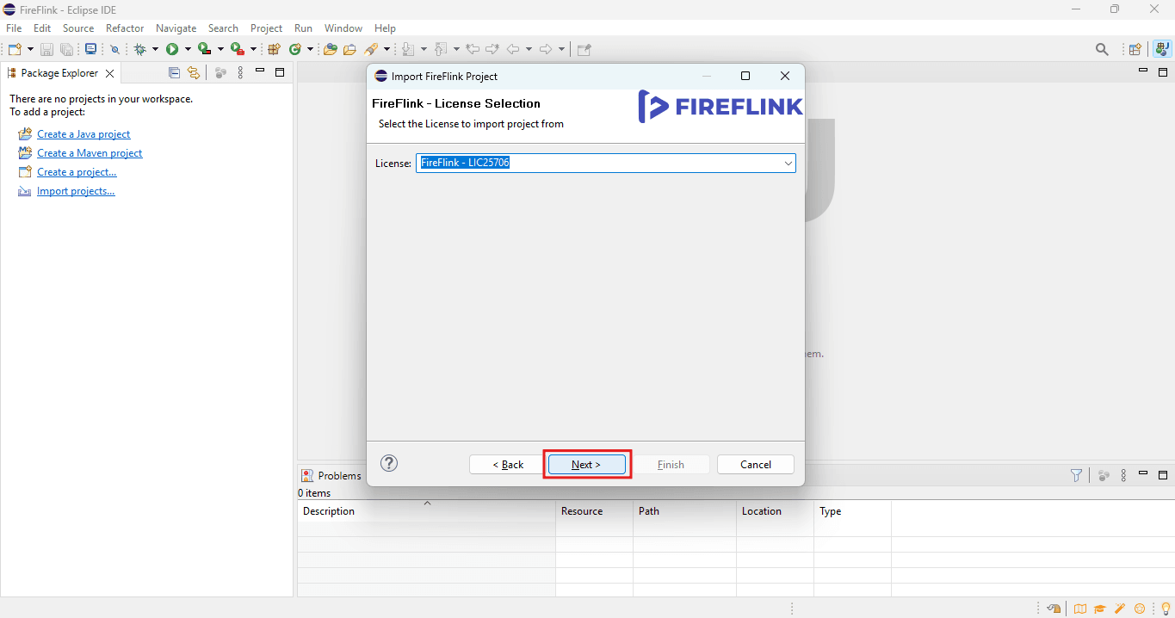Open the Navigate menu
Image resolution: width=1175 pixels, height=618 pixels.
point(176,28)
